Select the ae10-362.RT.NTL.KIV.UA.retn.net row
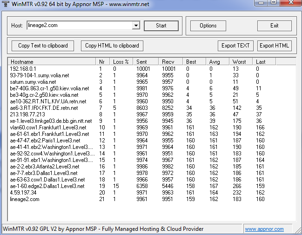 click(152, 101)
